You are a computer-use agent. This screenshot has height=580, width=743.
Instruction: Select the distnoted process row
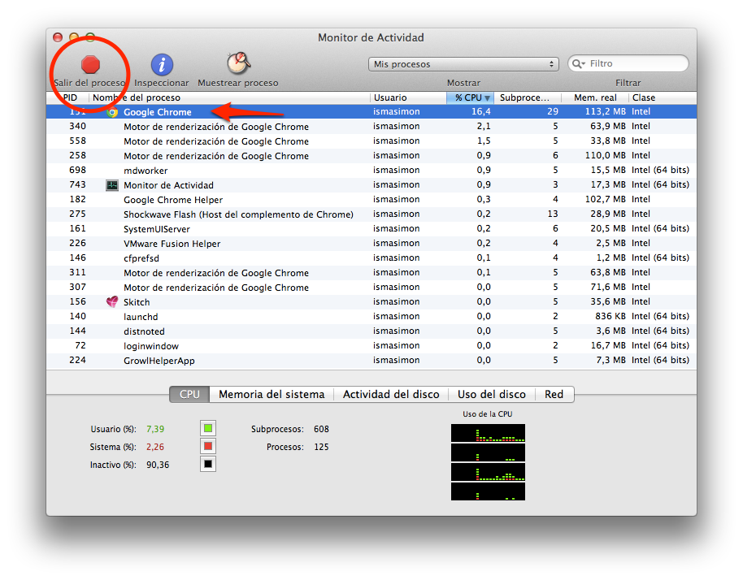(371, 331)
